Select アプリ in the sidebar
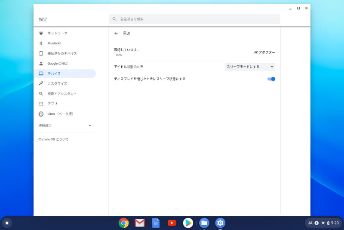This screenshot has height=230, width=344. tap(65, 104)
